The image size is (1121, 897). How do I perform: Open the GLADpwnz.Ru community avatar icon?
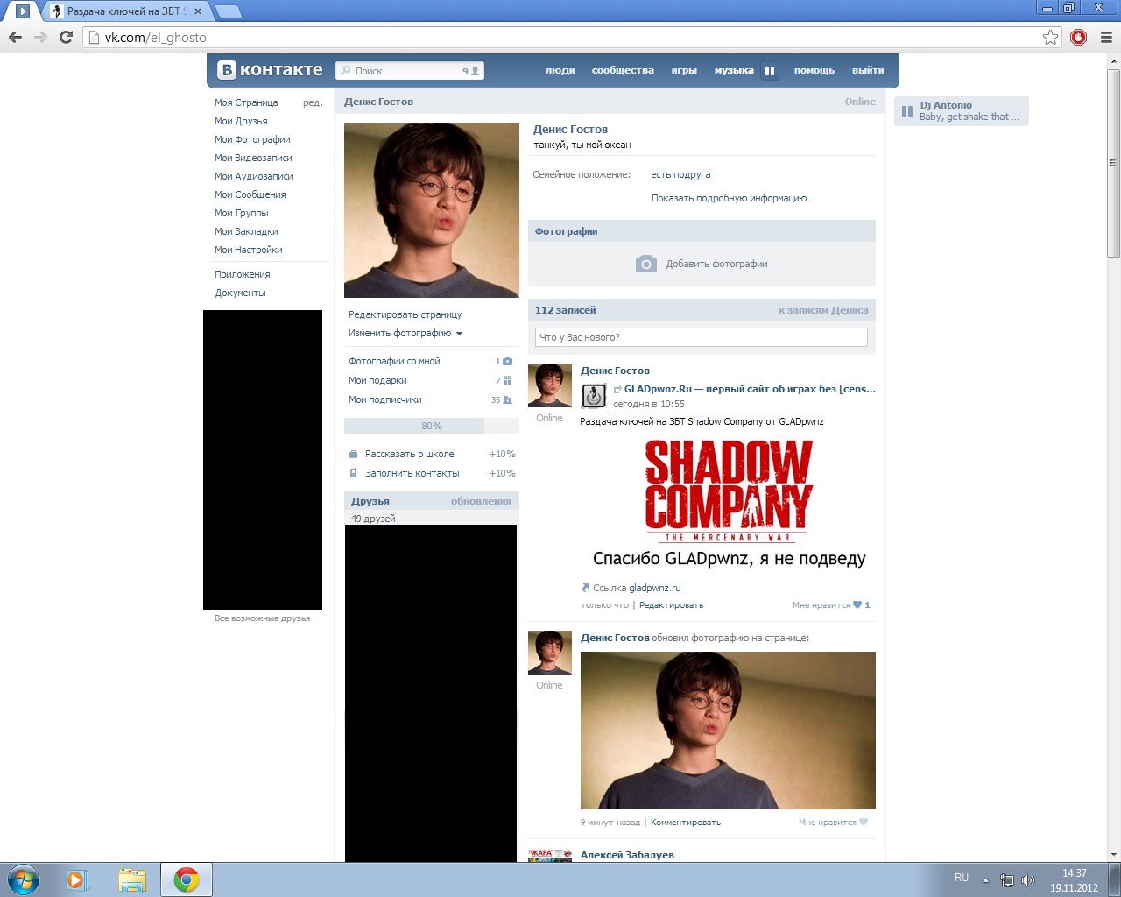pyautogui.click(x=594, y=395)
